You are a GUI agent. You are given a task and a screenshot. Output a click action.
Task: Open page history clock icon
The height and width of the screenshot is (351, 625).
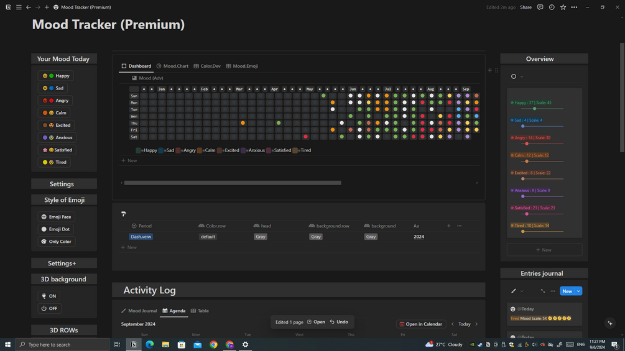pos(552,7)
